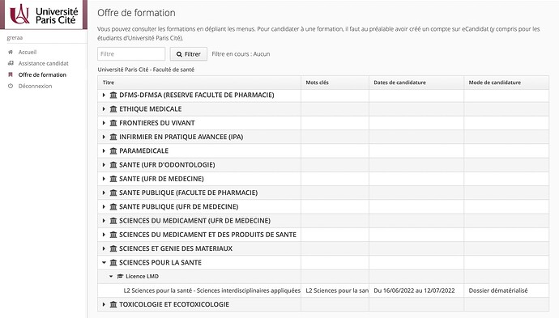
Task: Click the Déconnexion power icon
Action: [x=11, y=87]
